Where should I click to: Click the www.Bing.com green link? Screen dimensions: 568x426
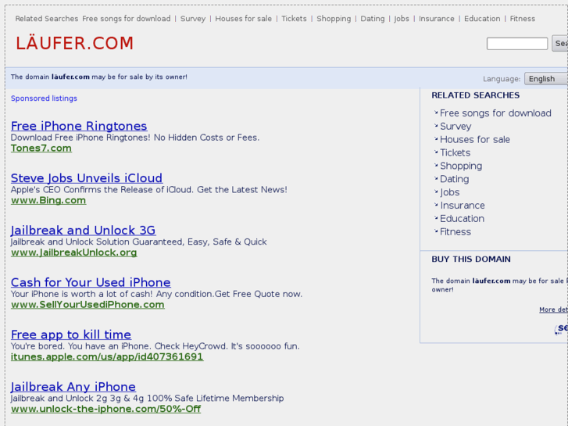click(48, 200)
